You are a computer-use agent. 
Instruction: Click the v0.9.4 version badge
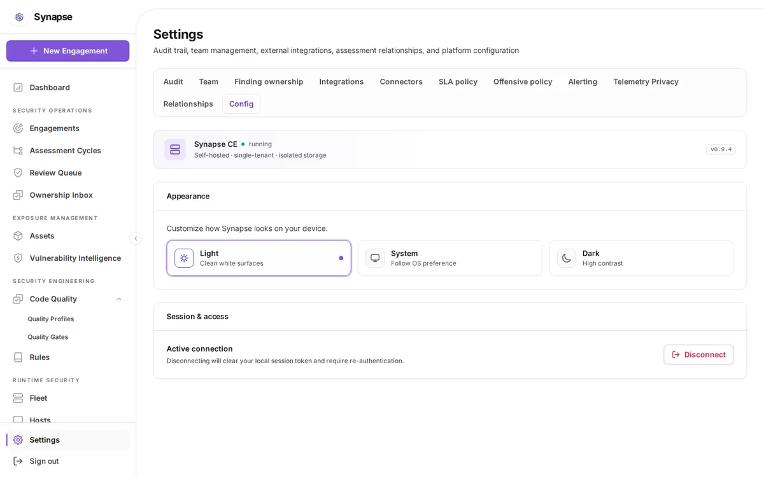(x=721, y=149)
